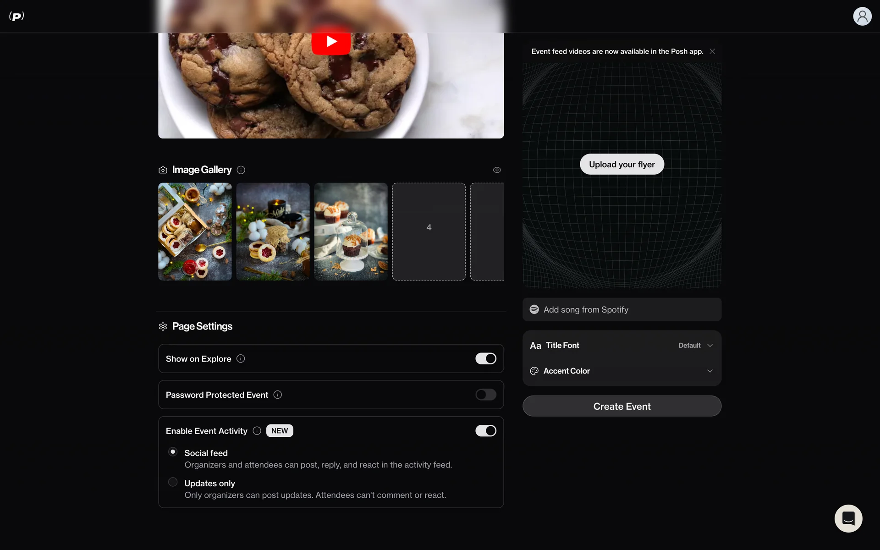Select the cupcakes gallery thumbnail

351,232
